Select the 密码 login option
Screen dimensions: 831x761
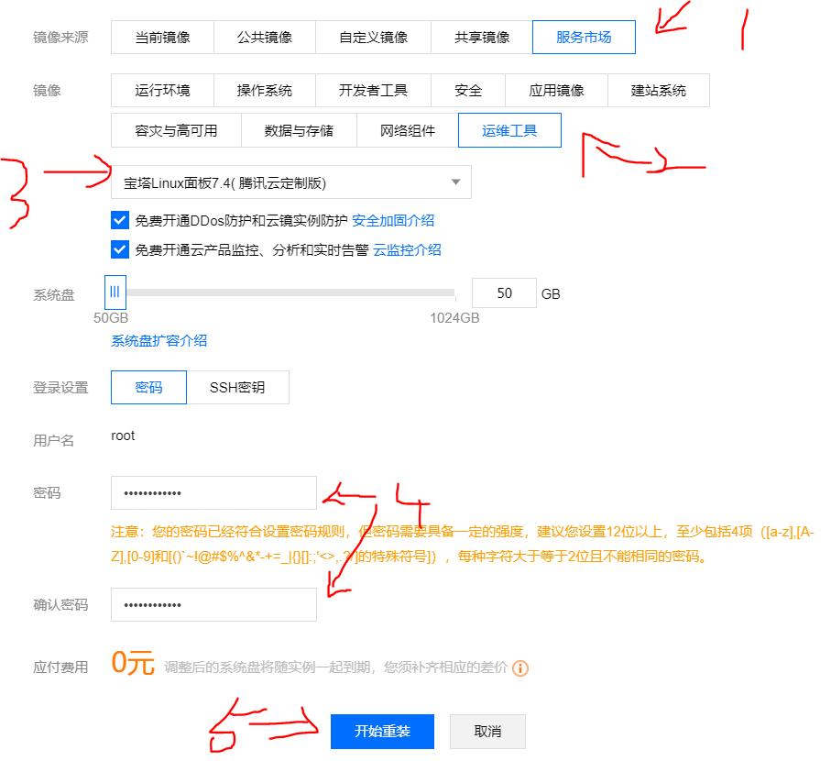[x=148, y=387]
